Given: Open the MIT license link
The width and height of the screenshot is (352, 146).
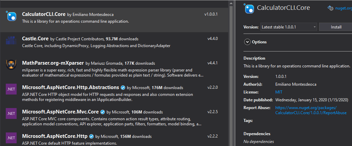Looking at the screenshot, I should [x=279, y=92].
